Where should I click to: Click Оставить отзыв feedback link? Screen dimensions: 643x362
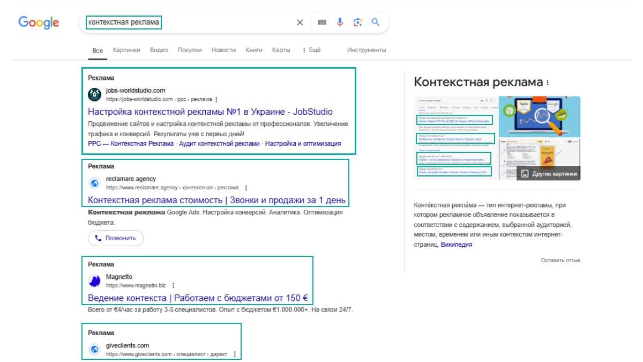560,260
